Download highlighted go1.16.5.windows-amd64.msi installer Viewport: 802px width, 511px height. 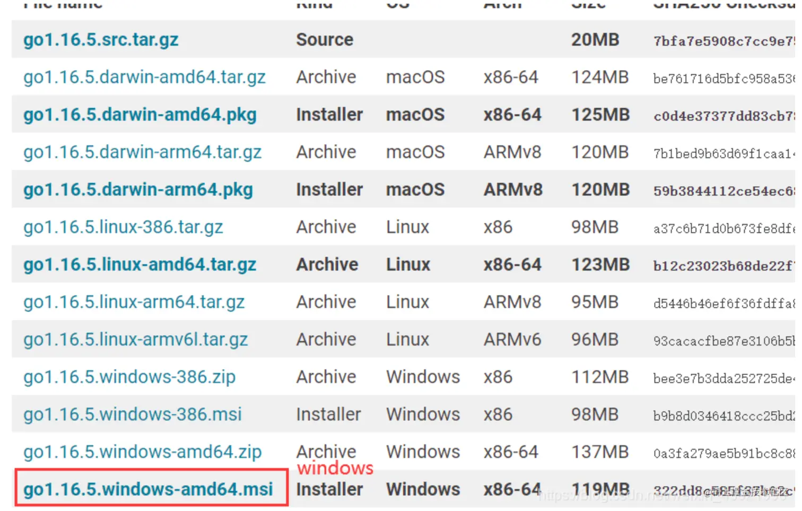148,489
